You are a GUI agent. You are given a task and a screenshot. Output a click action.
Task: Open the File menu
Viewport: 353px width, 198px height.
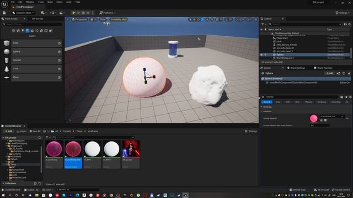click(x=13, y=2)
